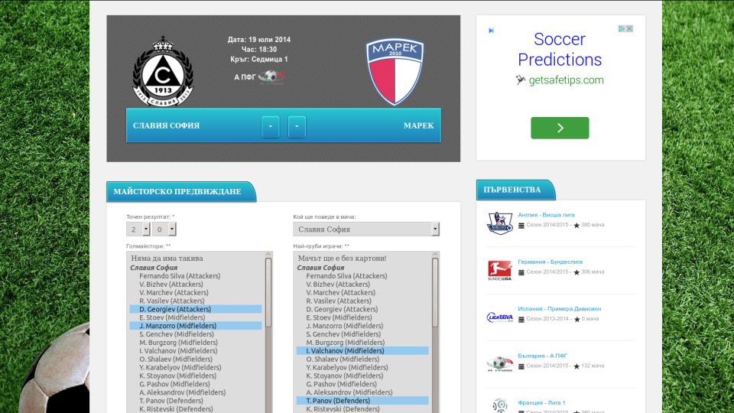The image size is (734, 413).
Task: Open the A PFG league logo
Action: click(x=271, y=76)
